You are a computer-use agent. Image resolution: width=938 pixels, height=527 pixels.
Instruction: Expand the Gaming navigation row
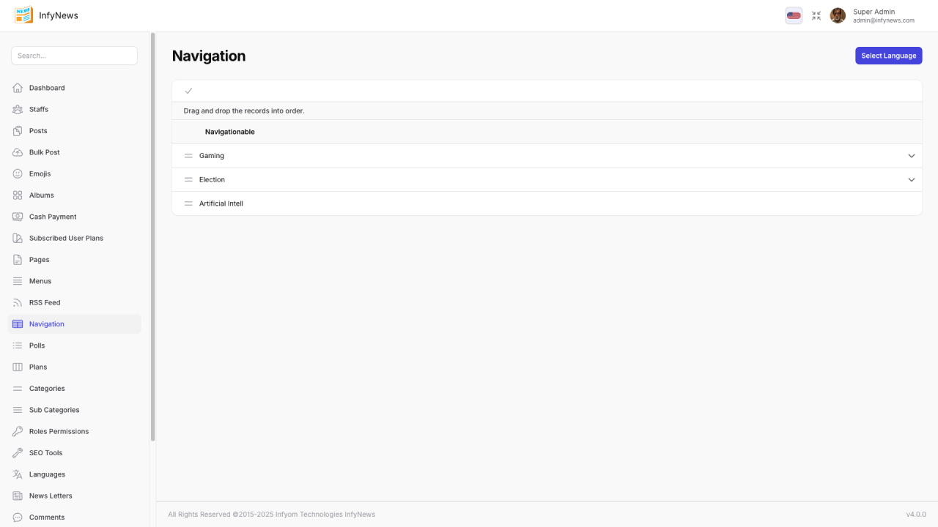[912, 156]
